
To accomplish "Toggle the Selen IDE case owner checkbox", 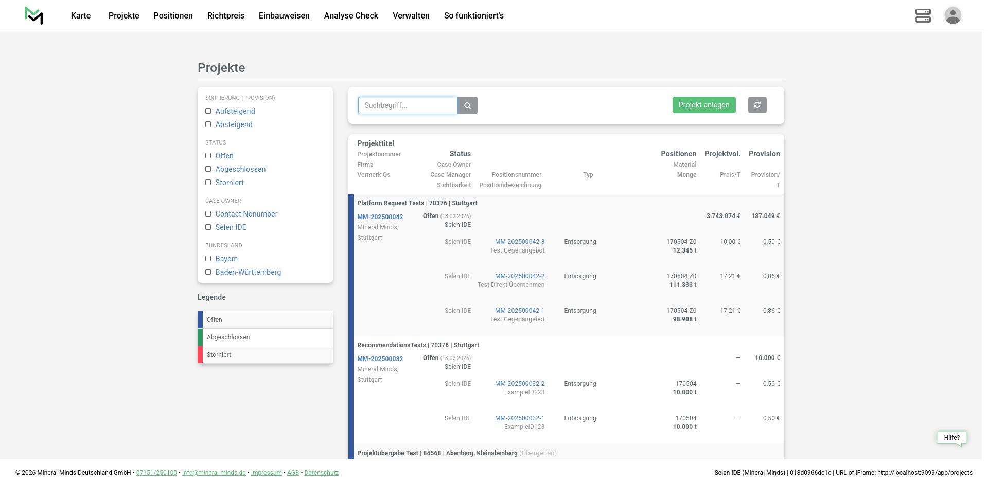I will click(x=208, y=227).
